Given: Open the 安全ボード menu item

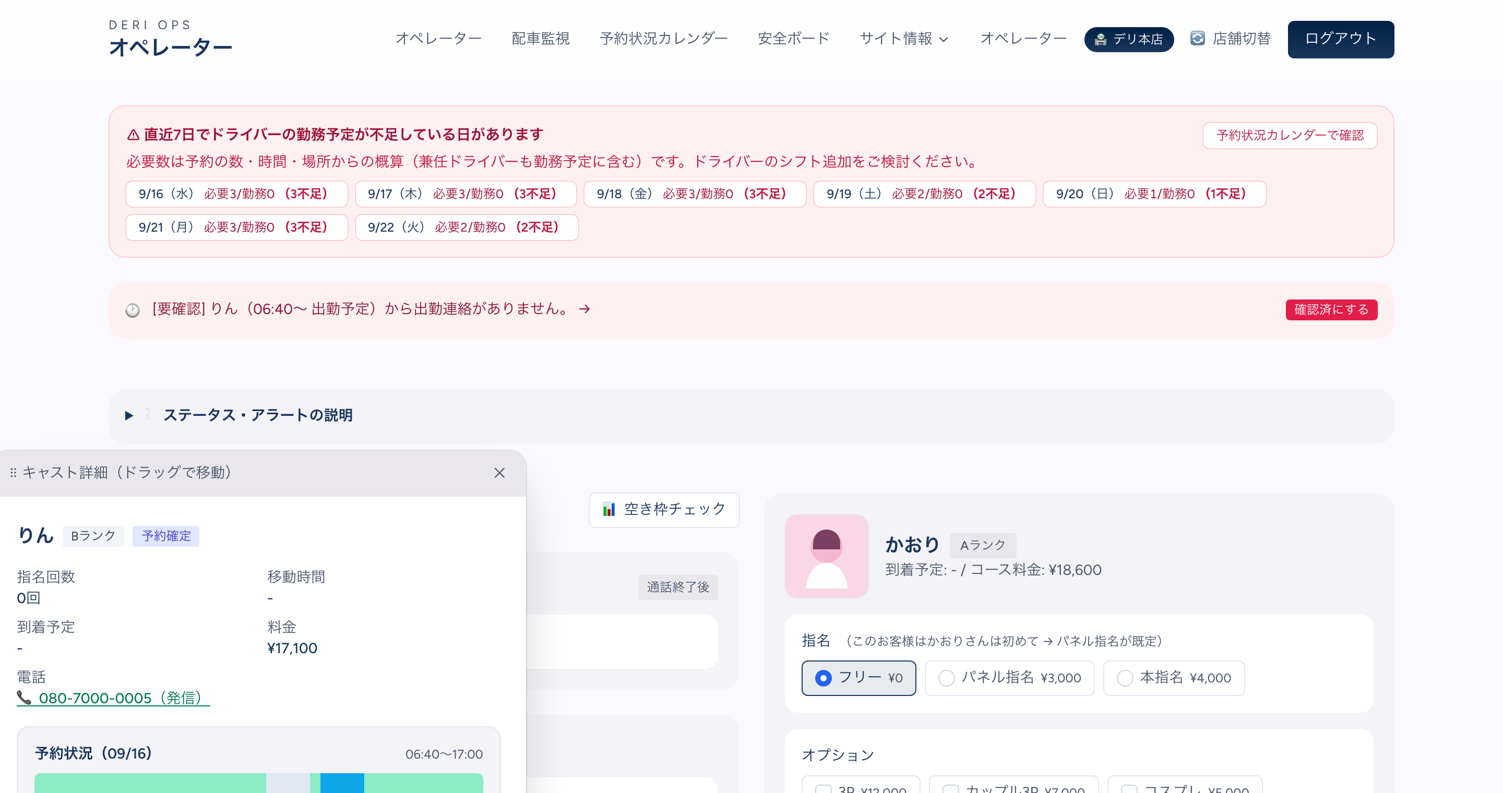Looking at the screenshot, I should pyautogui.click(x=793, y=39).
